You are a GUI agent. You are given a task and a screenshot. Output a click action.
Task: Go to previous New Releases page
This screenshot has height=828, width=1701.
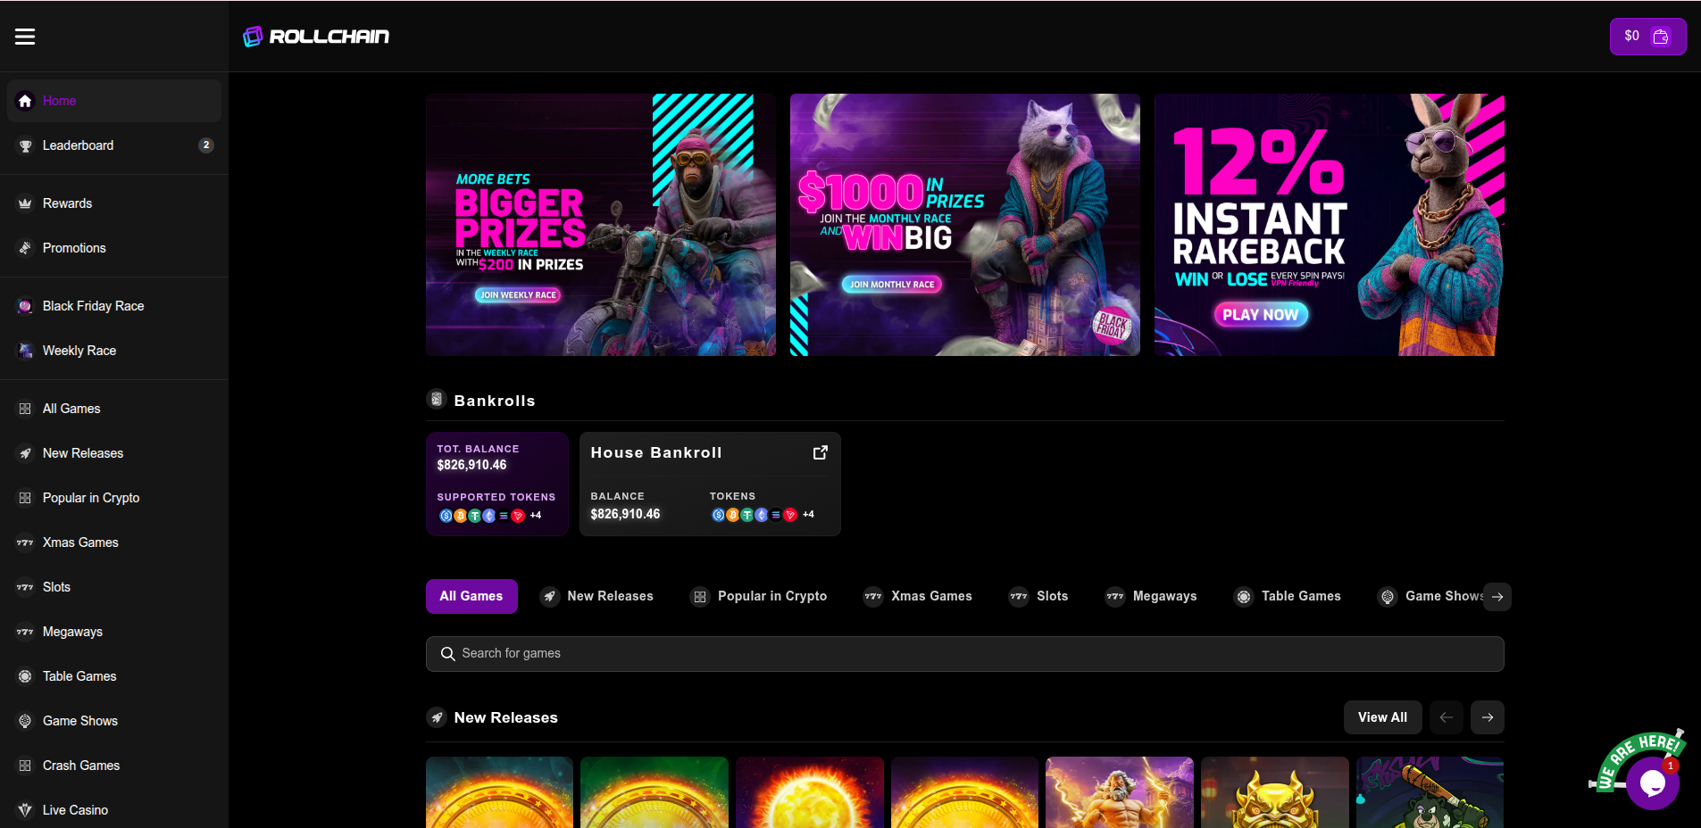point(1446,717)
